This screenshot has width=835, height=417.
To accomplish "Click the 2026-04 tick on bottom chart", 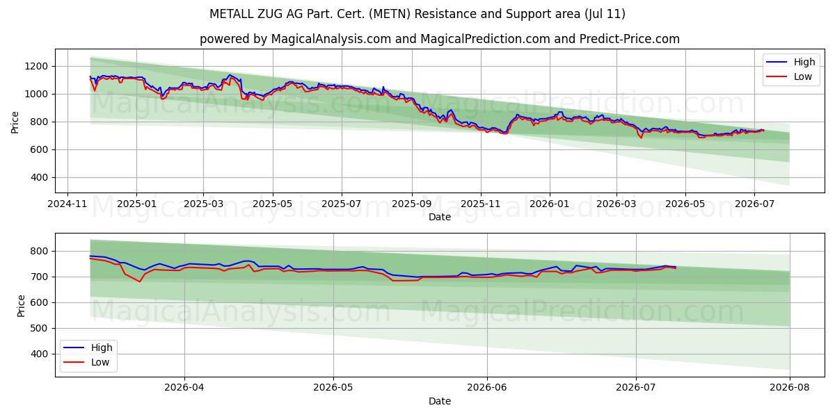I will tap(184, 389).
